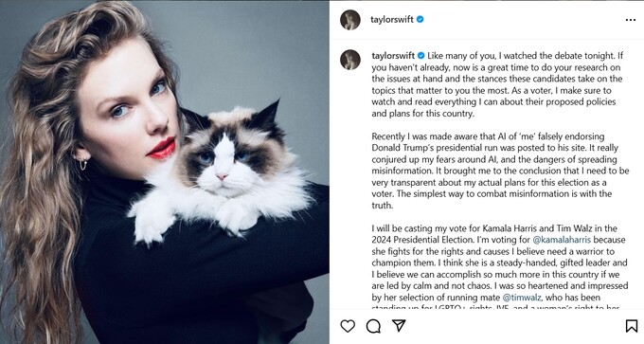644x344 pixels.
Task: Share the post using the paper plane icon
Action: (399, 325)
